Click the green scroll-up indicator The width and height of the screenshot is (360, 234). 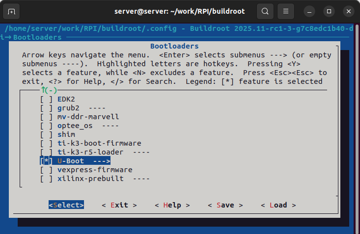pyautogui.click(x=49, y=90)
